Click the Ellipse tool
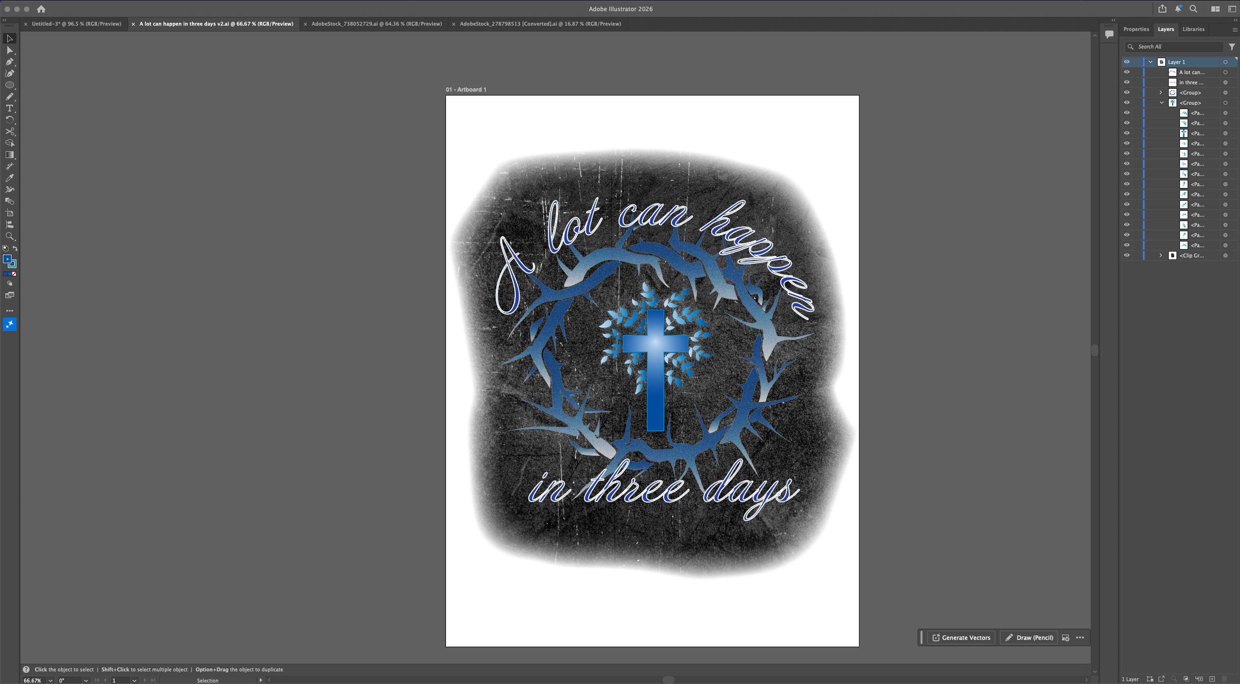 pyautogui.click(x=9, y=85)
